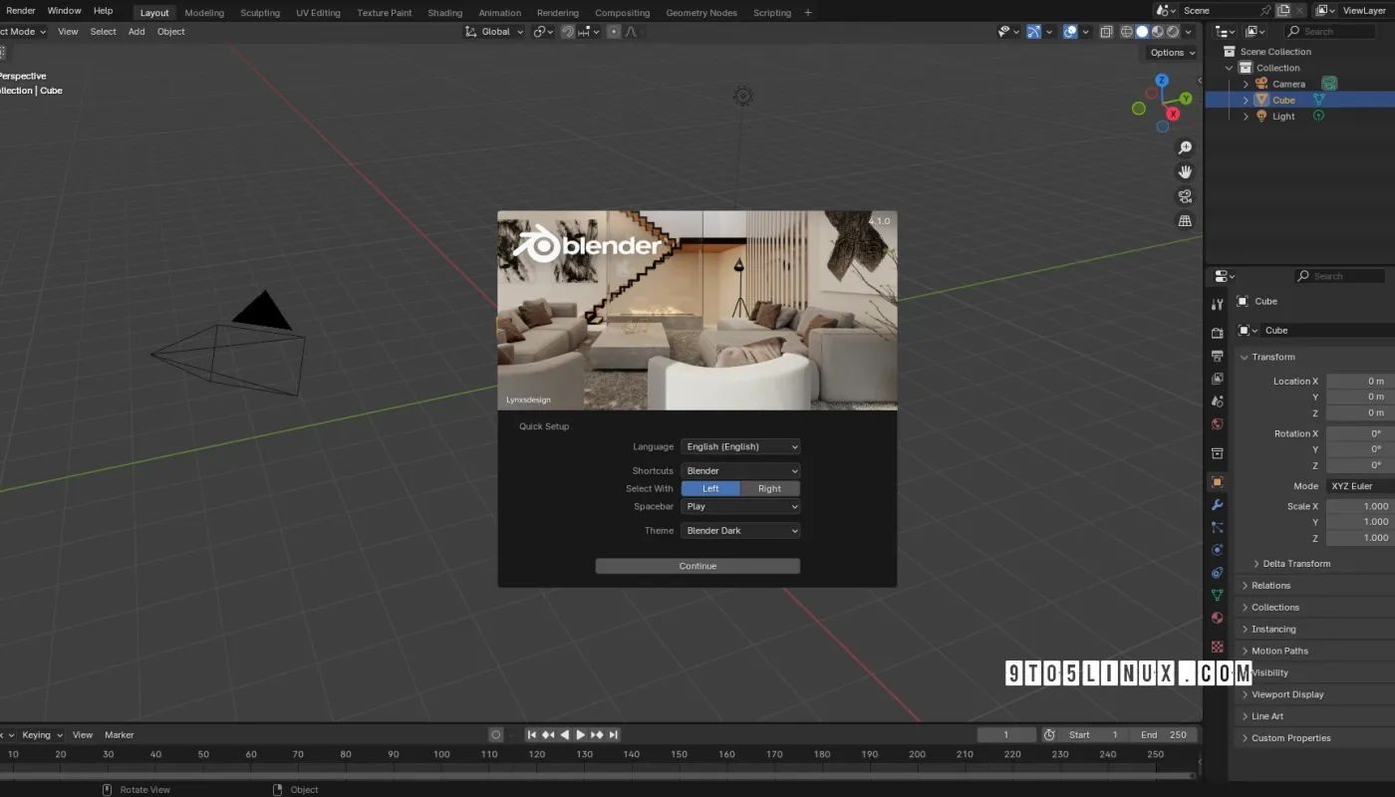The width and height of the screenshot is (1395, 797).
Task: Open the Object Data mesh properties tab
Action: point(1217,596)
